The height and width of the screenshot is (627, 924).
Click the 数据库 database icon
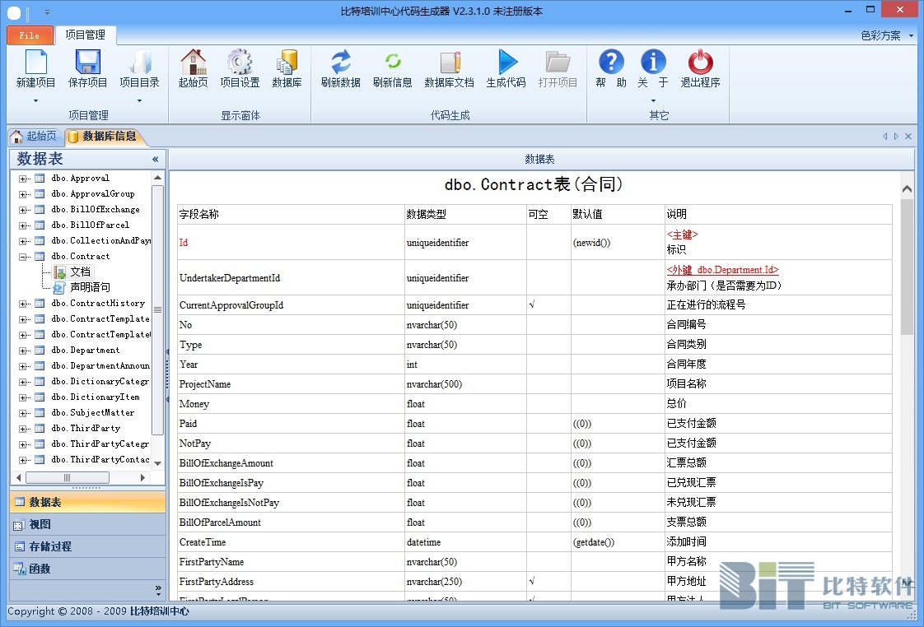287,63
